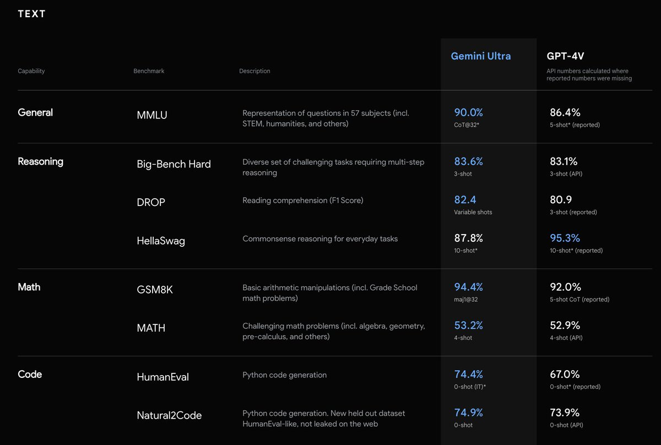Click the MATH benchmark name

pyautogui.click(x=151, y=328)
